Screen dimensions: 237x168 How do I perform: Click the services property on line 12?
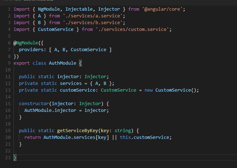[x=71, y=83]
